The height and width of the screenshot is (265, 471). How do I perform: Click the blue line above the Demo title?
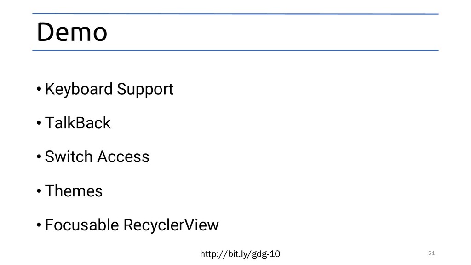[x=235, y=14]
